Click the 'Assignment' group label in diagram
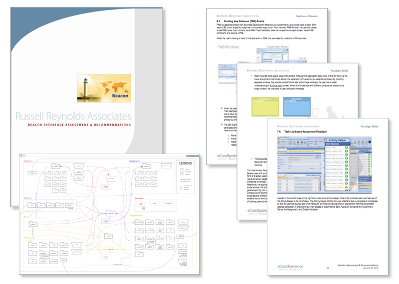 (136, 215)
